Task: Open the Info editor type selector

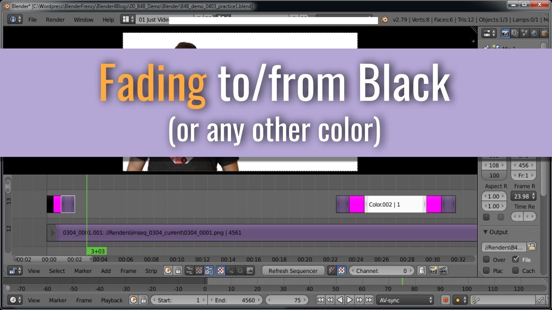Action: tap(15, 20)
